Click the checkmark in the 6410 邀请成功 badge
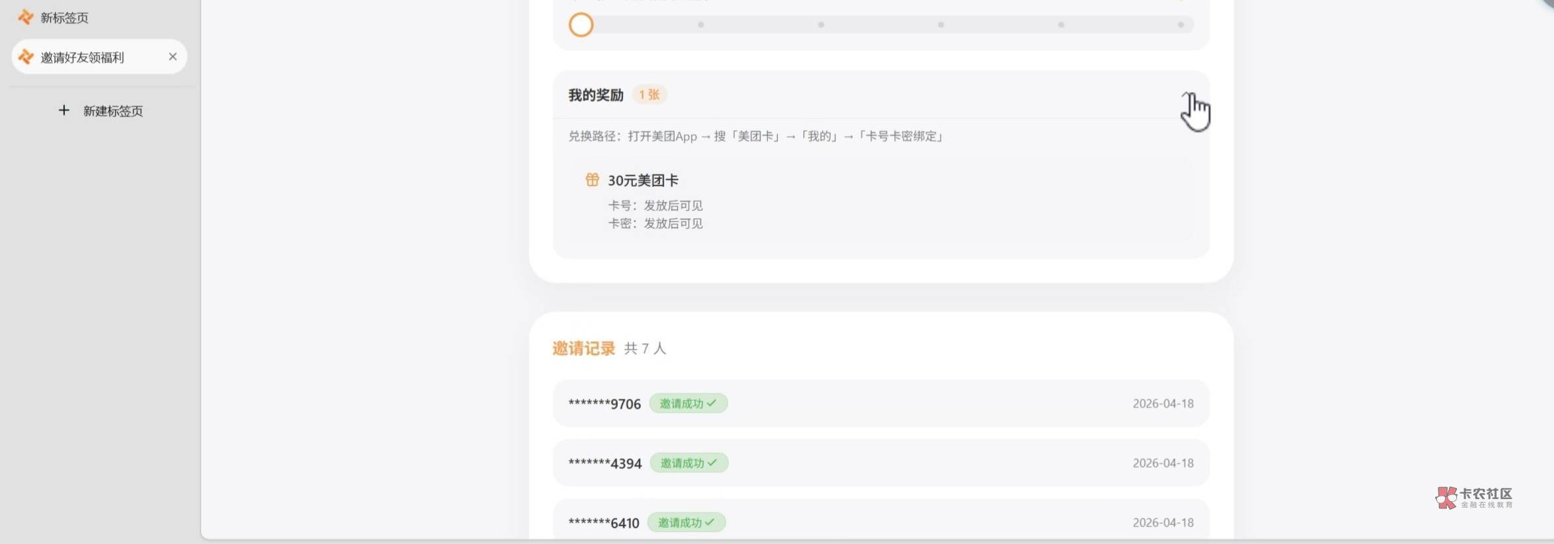The image size is (1554, 544). 710,522
